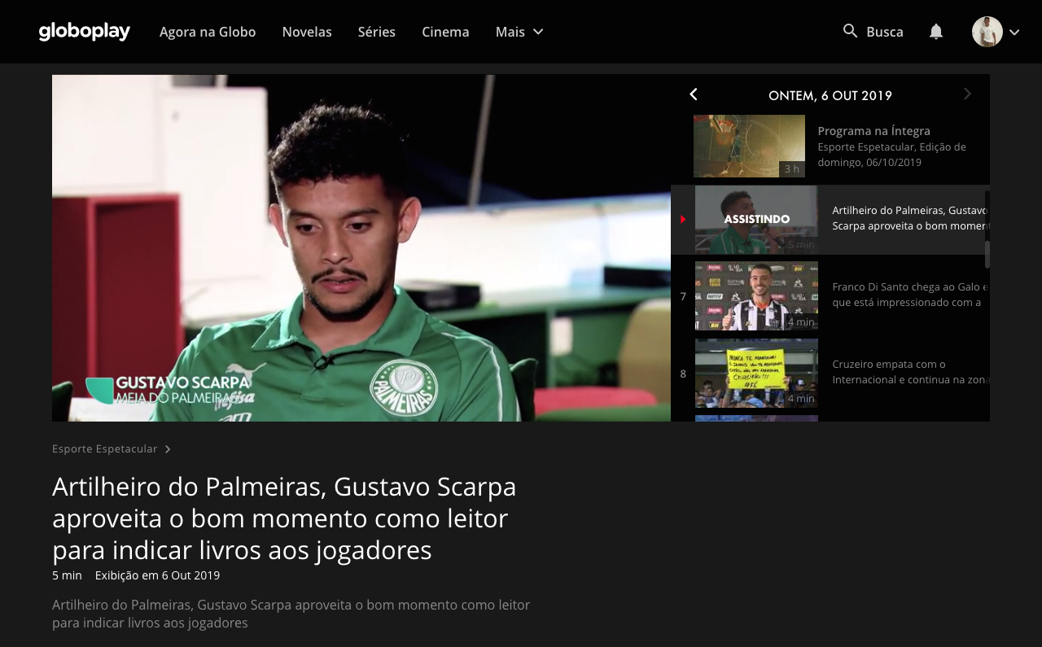Viewport: 1042px width, 647px height.
Task: Click the globoplay logo
Action: click(x=85, y=32)
